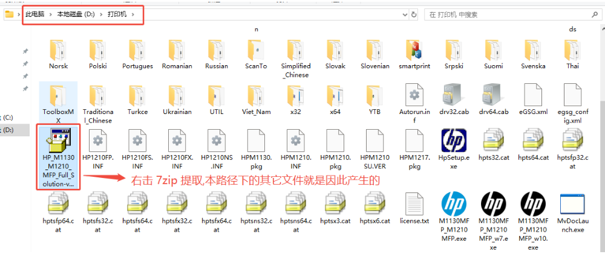Select the hptsfp32.cat file
The height and width of the screenshot is (257, 605).
click(x=572, y=150)
